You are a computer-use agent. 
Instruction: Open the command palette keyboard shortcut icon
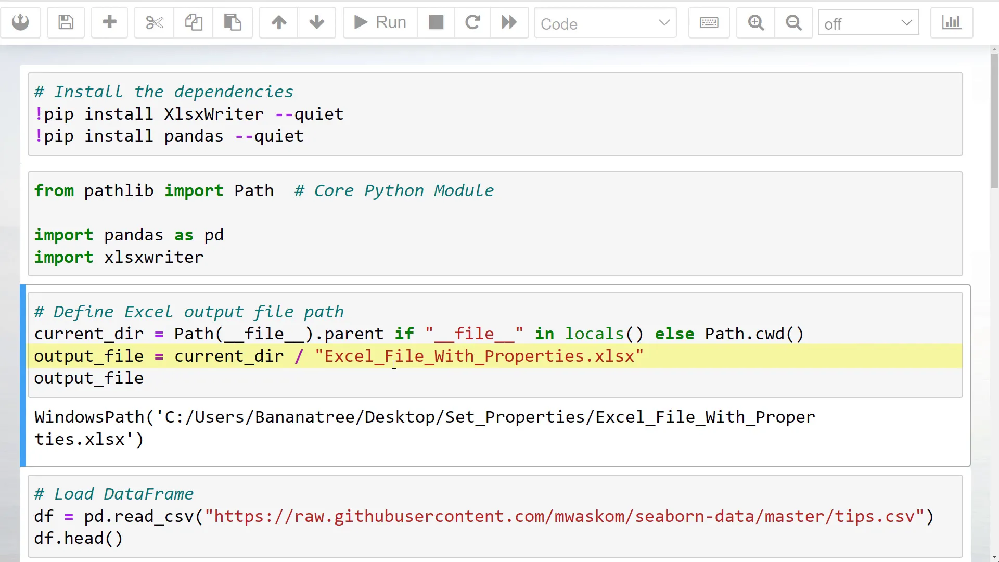(709, 22)
